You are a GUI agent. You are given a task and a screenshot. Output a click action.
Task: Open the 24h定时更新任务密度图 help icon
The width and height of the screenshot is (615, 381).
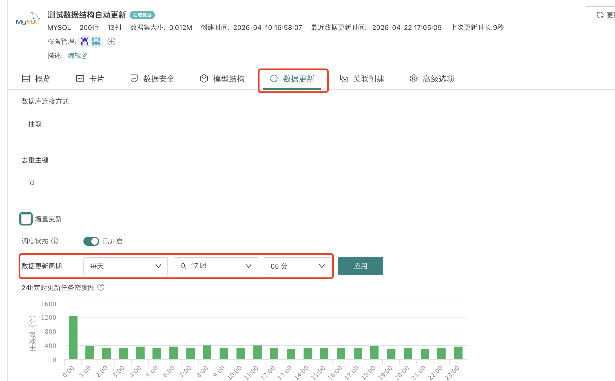click(101, 288)
